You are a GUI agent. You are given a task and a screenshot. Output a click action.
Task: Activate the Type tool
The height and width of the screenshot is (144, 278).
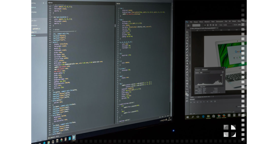coord(187,75)
